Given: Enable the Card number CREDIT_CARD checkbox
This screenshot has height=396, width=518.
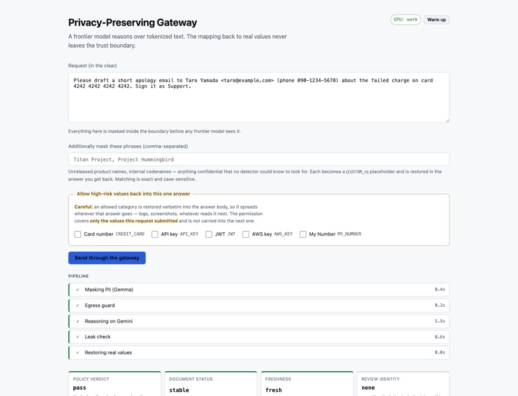Looking at the screenshot, I should [77, 234].
